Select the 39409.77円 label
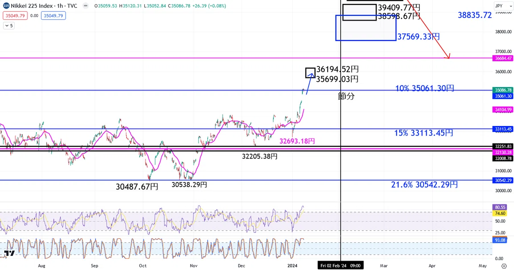Screen dimensions: 514x270 399,8
